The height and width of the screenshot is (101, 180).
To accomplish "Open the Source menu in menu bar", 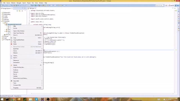I will pos(8,3).
